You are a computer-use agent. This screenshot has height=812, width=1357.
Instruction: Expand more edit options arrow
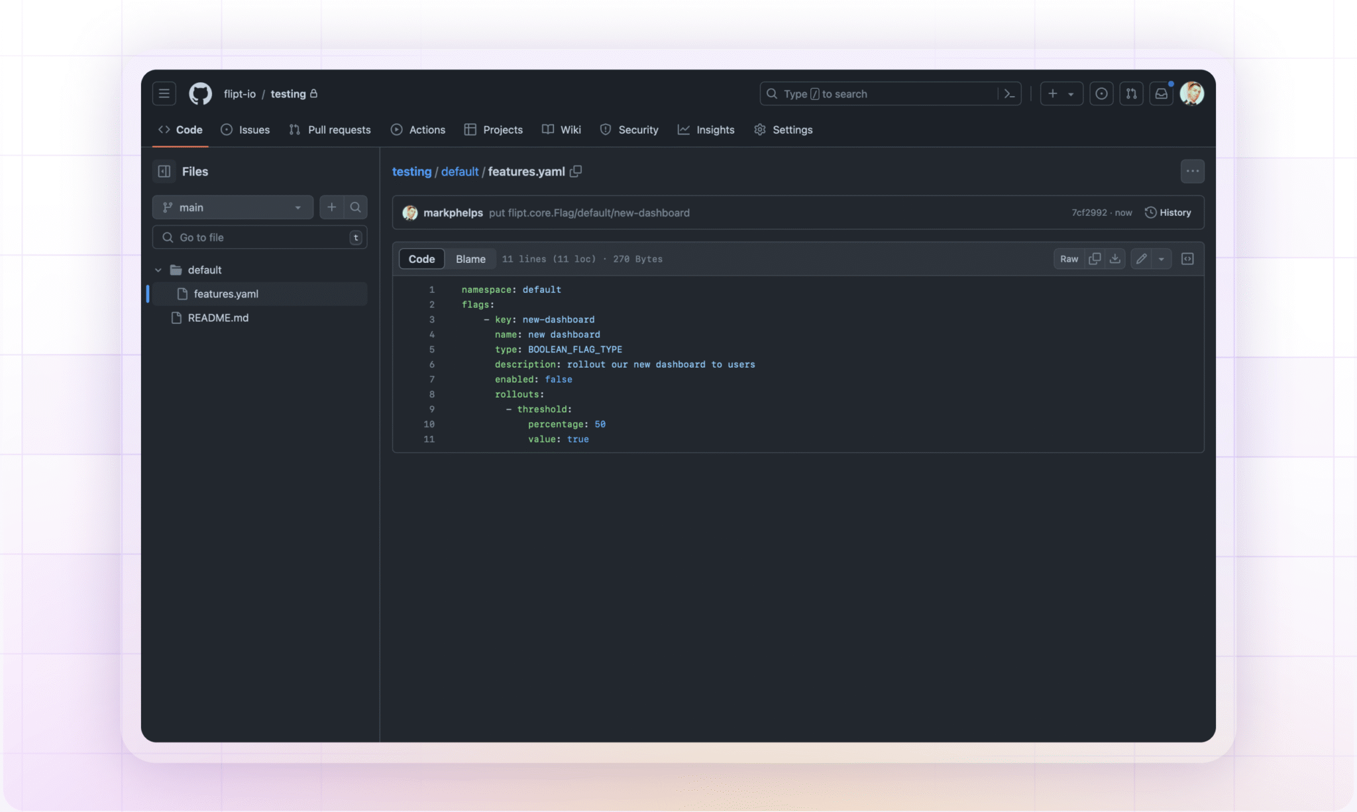pos(1162,259)
